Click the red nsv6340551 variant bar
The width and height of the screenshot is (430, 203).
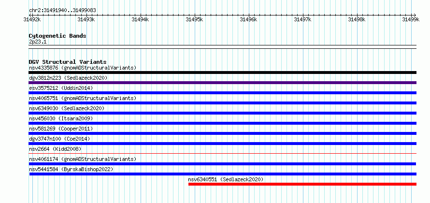tap(302, 184)
